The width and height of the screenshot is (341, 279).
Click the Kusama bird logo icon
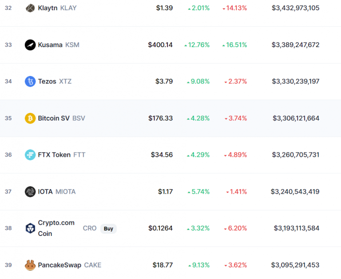[x=30, y=45]
